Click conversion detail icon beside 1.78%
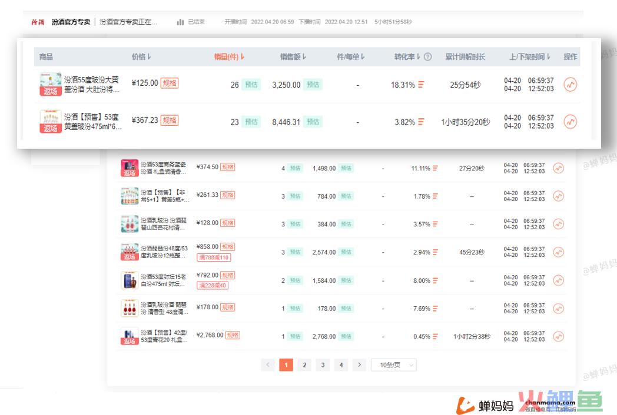Viewport: 617px width, 415px height. (435, 196)
